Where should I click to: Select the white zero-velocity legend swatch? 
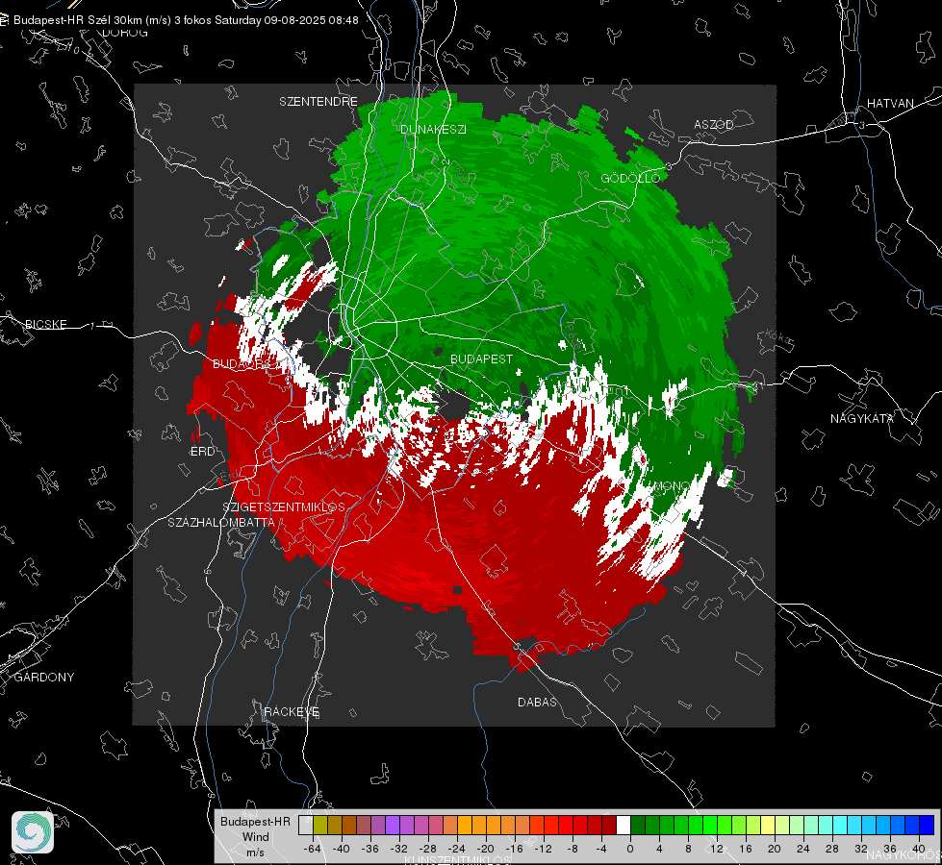[624, 826]
